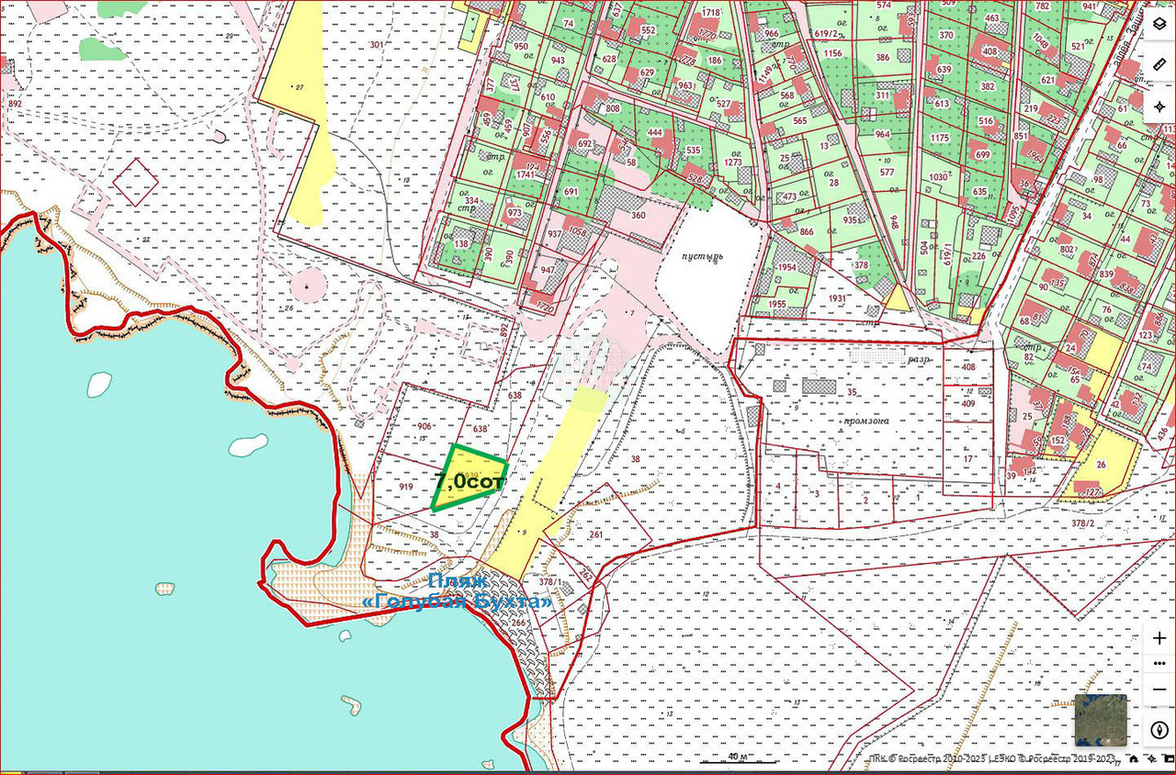Select parcel number 261
1176x775 pixels.
point(595,534)
